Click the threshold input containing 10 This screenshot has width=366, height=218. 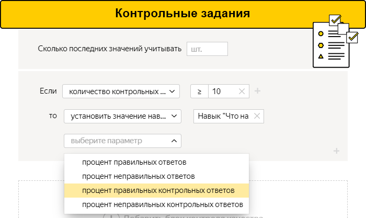coord(223,91)
